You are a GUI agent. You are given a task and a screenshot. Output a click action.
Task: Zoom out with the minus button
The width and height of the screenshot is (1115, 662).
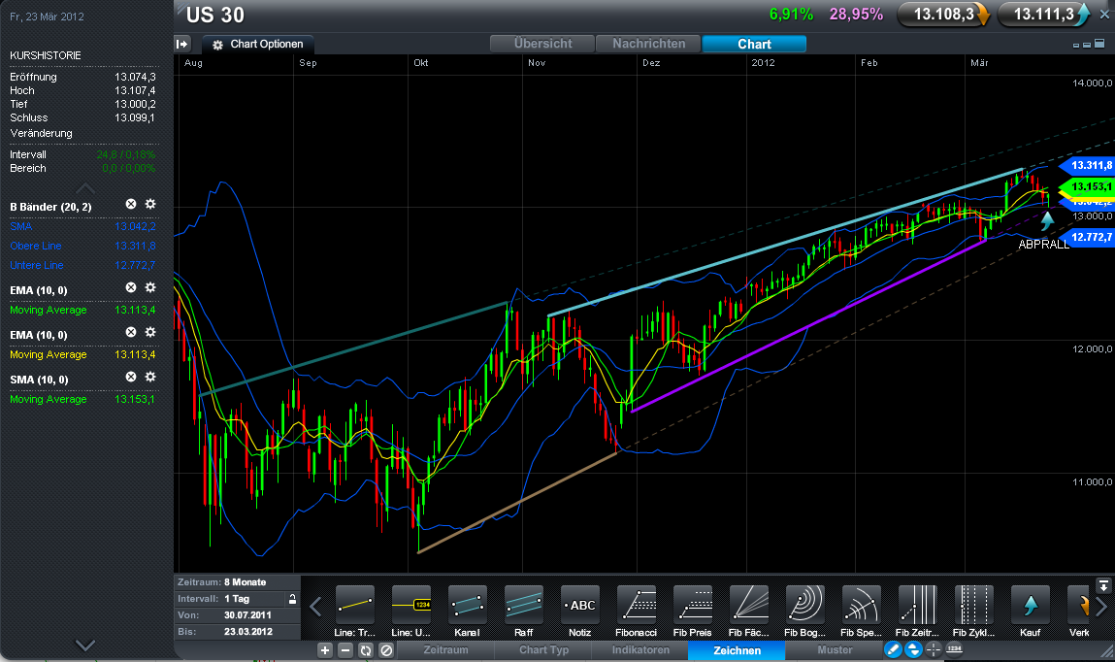[344, 650]
